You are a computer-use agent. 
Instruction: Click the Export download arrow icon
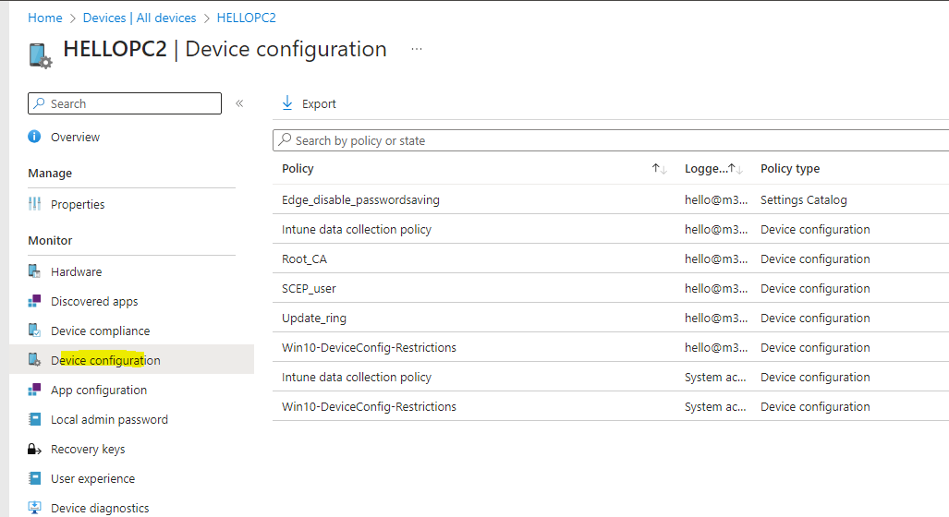coord(287,103)
